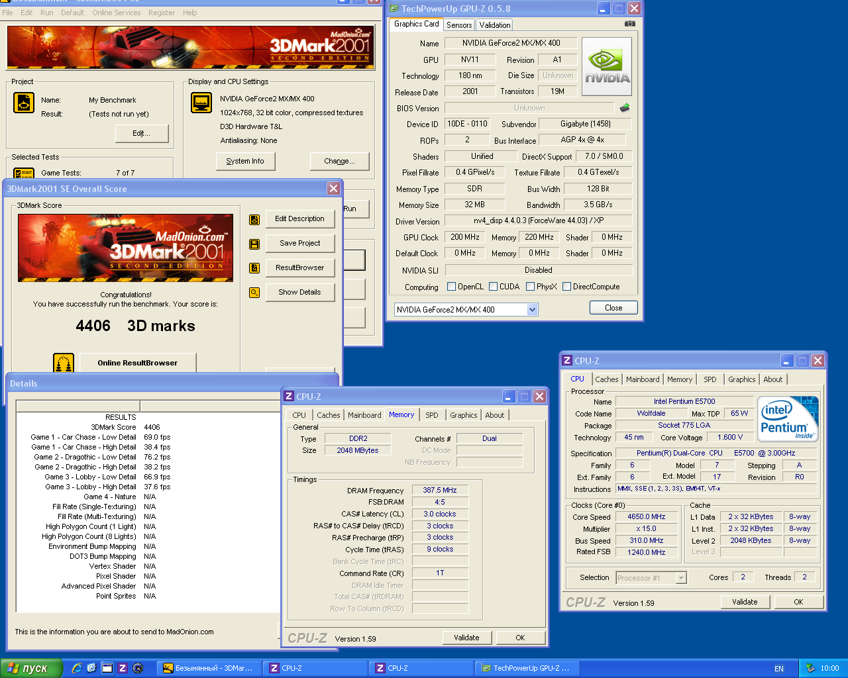Image resolution: width=848 pixels, height=678 pixels.
Task: Click the Show Details button
Action: pyautogui.click(x=299, y=293)
